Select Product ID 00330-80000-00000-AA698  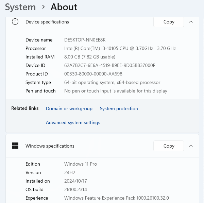pos(93,74)
